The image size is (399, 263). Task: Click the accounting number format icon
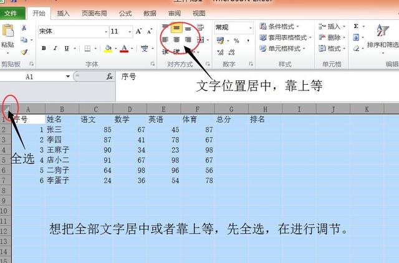pos(220,41)
